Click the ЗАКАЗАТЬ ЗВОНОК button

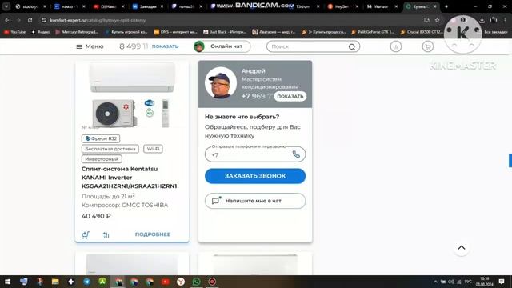[255, 176]
